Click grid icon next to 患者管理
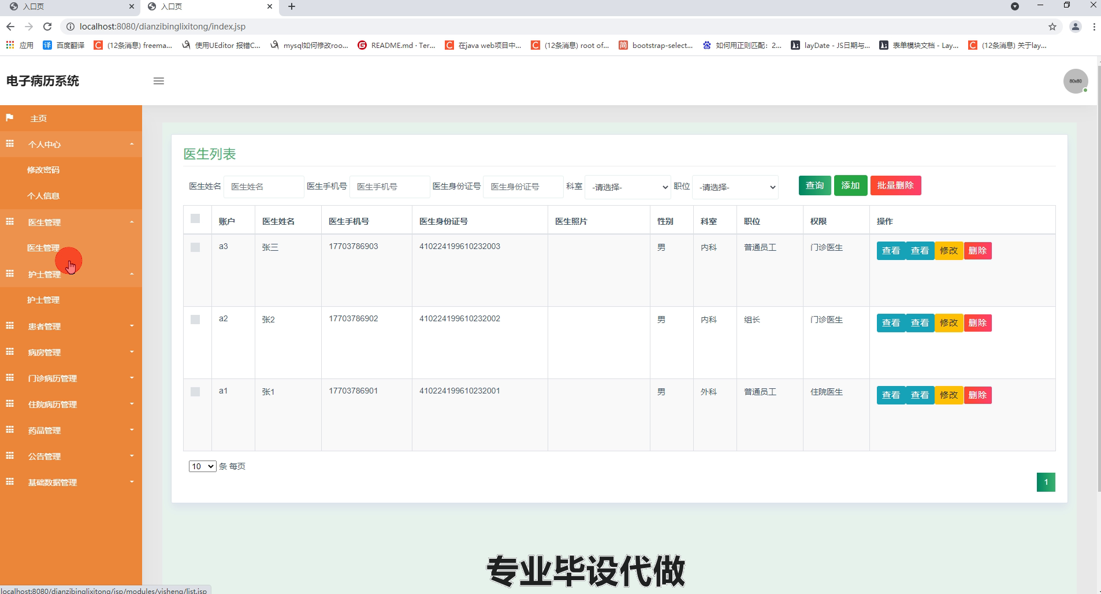 coord(10,326)
